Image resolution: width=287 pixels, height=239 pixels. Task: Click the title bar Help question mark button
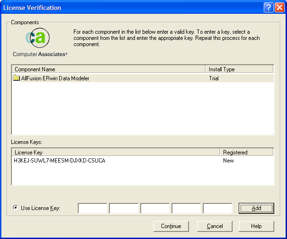269,8
